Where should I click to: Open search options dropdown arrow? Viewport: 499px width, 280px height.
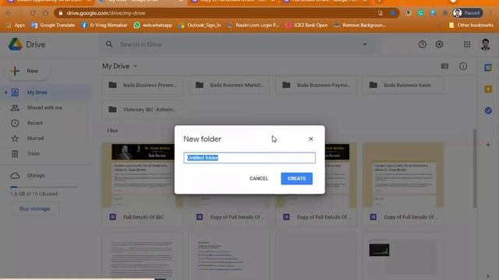(x=365, y=44)
